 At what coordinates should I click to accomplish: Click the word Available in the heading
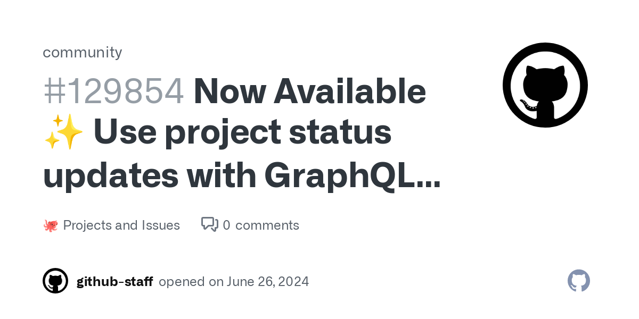(350, 91)
